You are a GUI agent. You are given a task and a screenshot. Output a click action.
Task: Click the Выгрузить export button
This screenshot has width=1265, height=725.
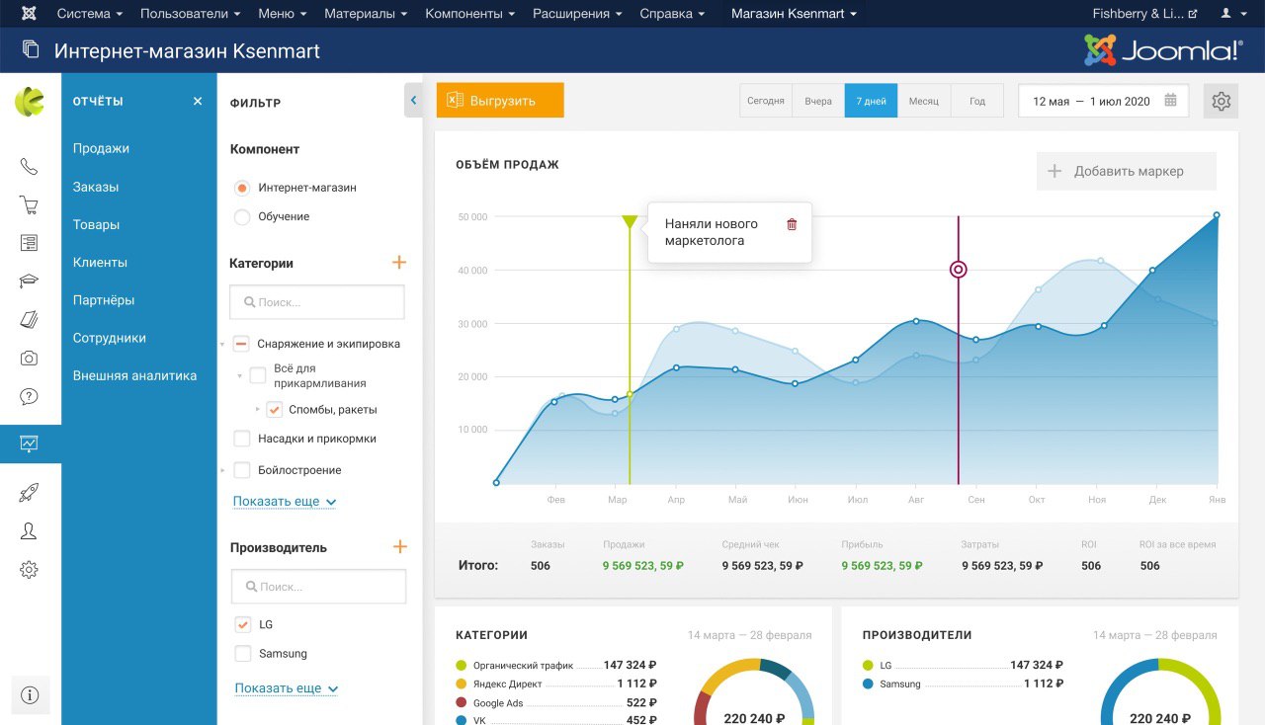tap(500, 101)
